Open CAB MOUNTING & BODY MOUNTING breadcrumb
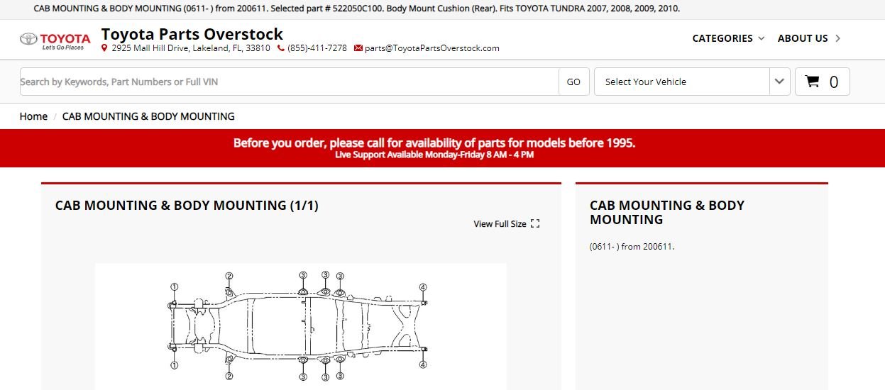885x390 pixels. (x=148, y=116)
